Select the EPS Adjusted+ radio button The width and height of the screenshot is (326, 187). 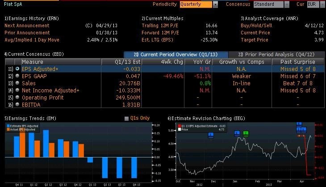coord(17,69)
